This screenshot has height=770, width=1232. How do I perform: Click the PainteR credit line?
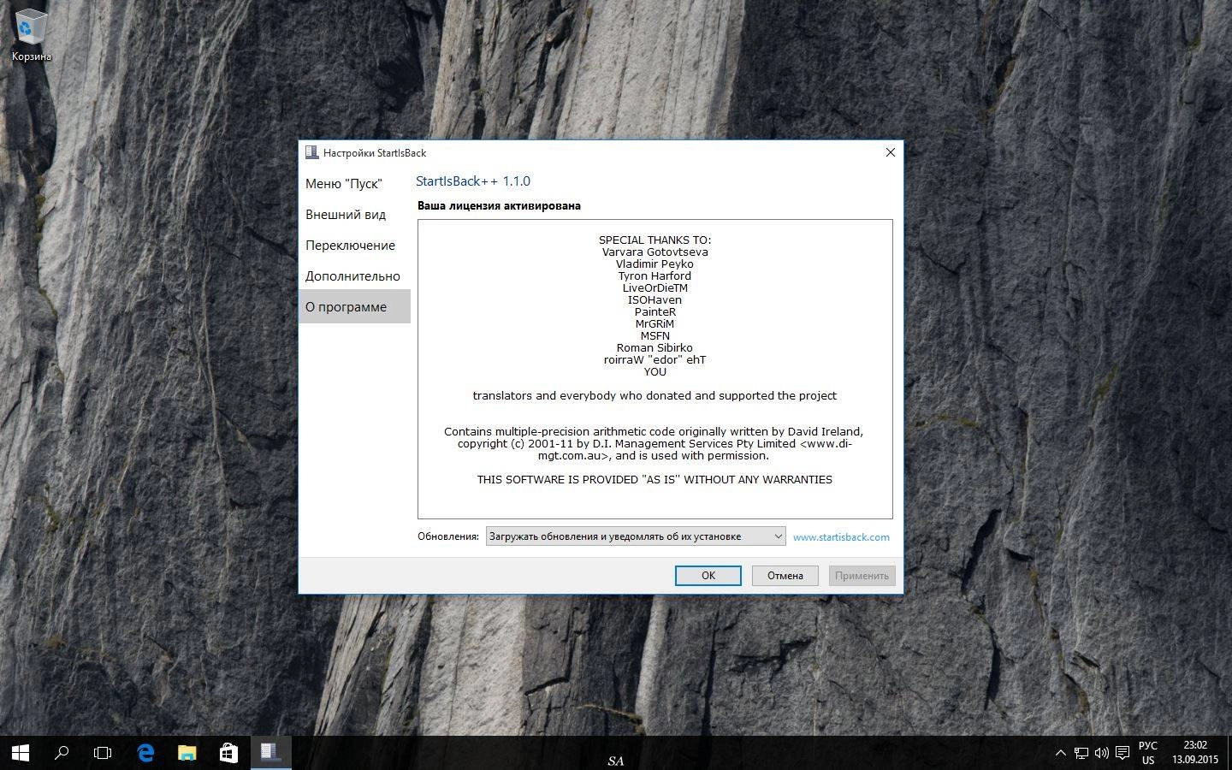click(654, 312)
